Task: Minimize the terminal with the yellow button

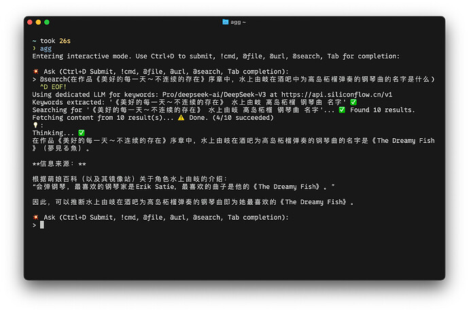Action: click(x=38, y=22)
